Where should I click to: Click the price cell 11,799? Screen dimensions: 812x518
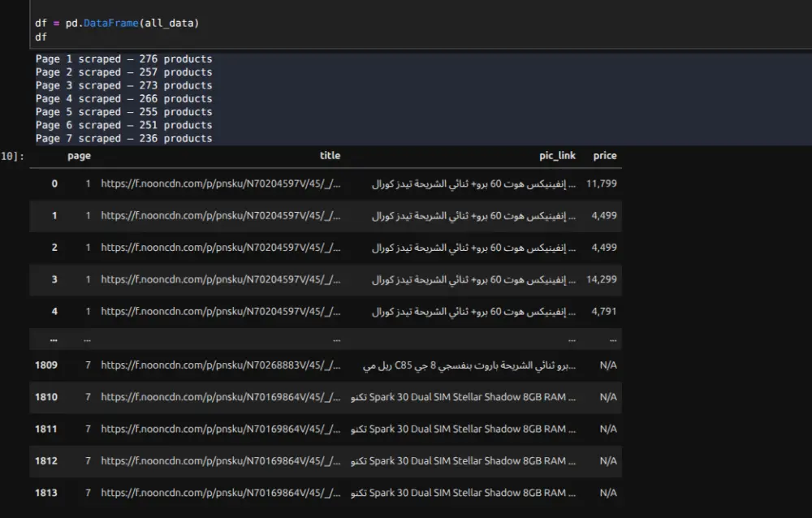pos(601,183)
